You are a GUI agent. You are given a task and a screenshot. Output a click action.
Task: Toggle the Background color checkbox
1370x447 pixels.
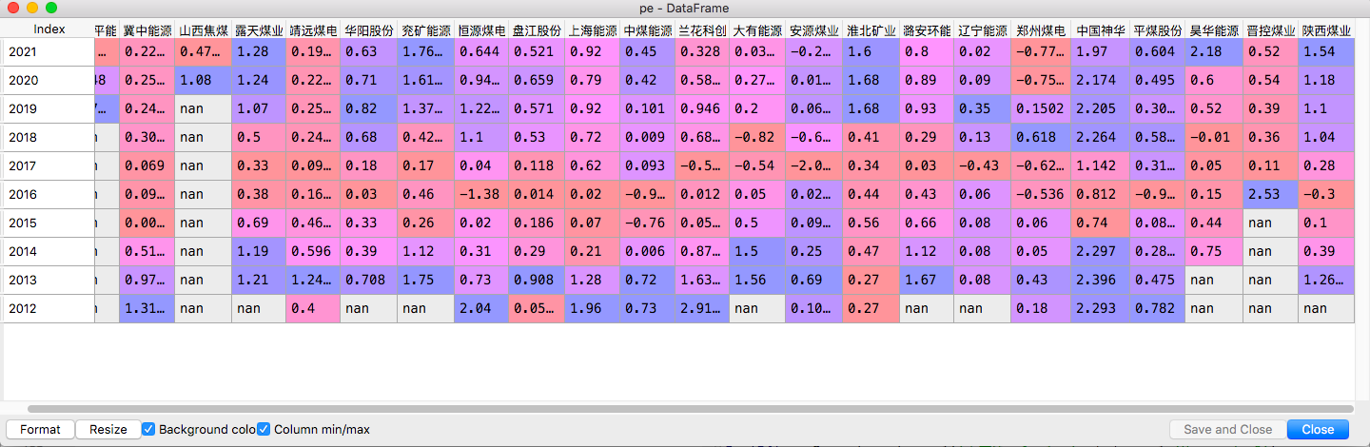(148, 429)
